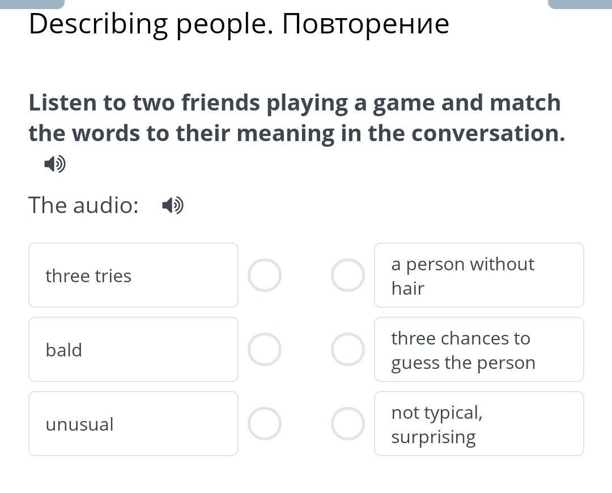Select the radio beside 'not typical, surprising'
Image resolution: width=612 pixels, height=493 pixels.
pos(347,424)
